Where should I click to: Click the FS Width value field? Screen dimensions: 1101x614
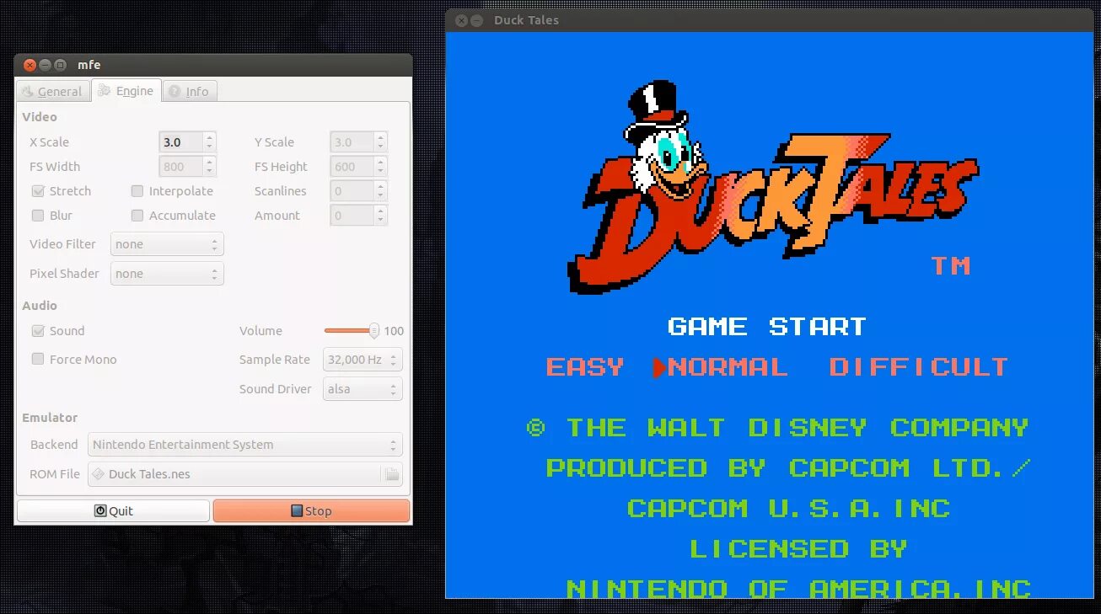click(181, 167)
